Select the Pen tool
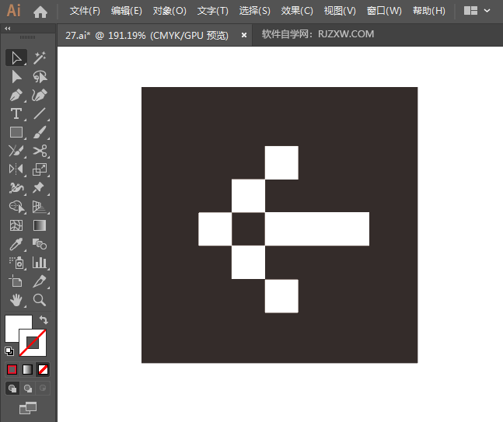Viewport: 503px width, 422px height. (x=16, y=96)
